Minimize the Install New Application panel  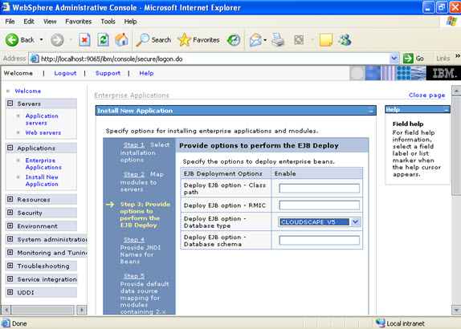371,111
